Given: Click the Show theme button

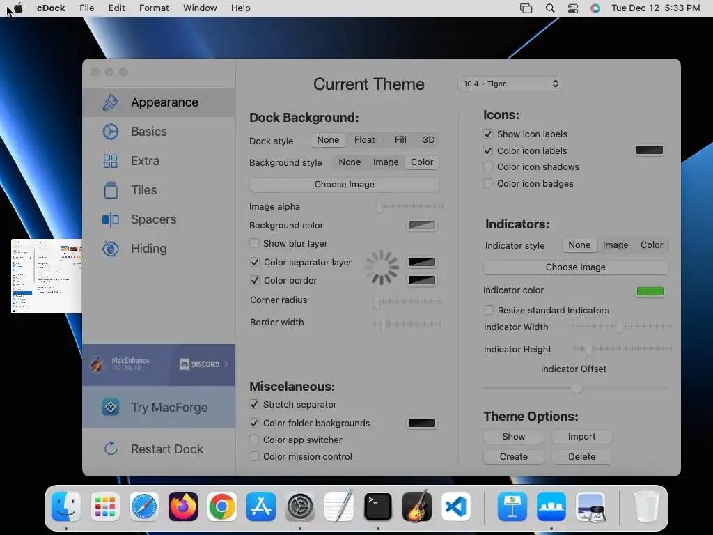Looking at the screenshot, I should 513,437.
